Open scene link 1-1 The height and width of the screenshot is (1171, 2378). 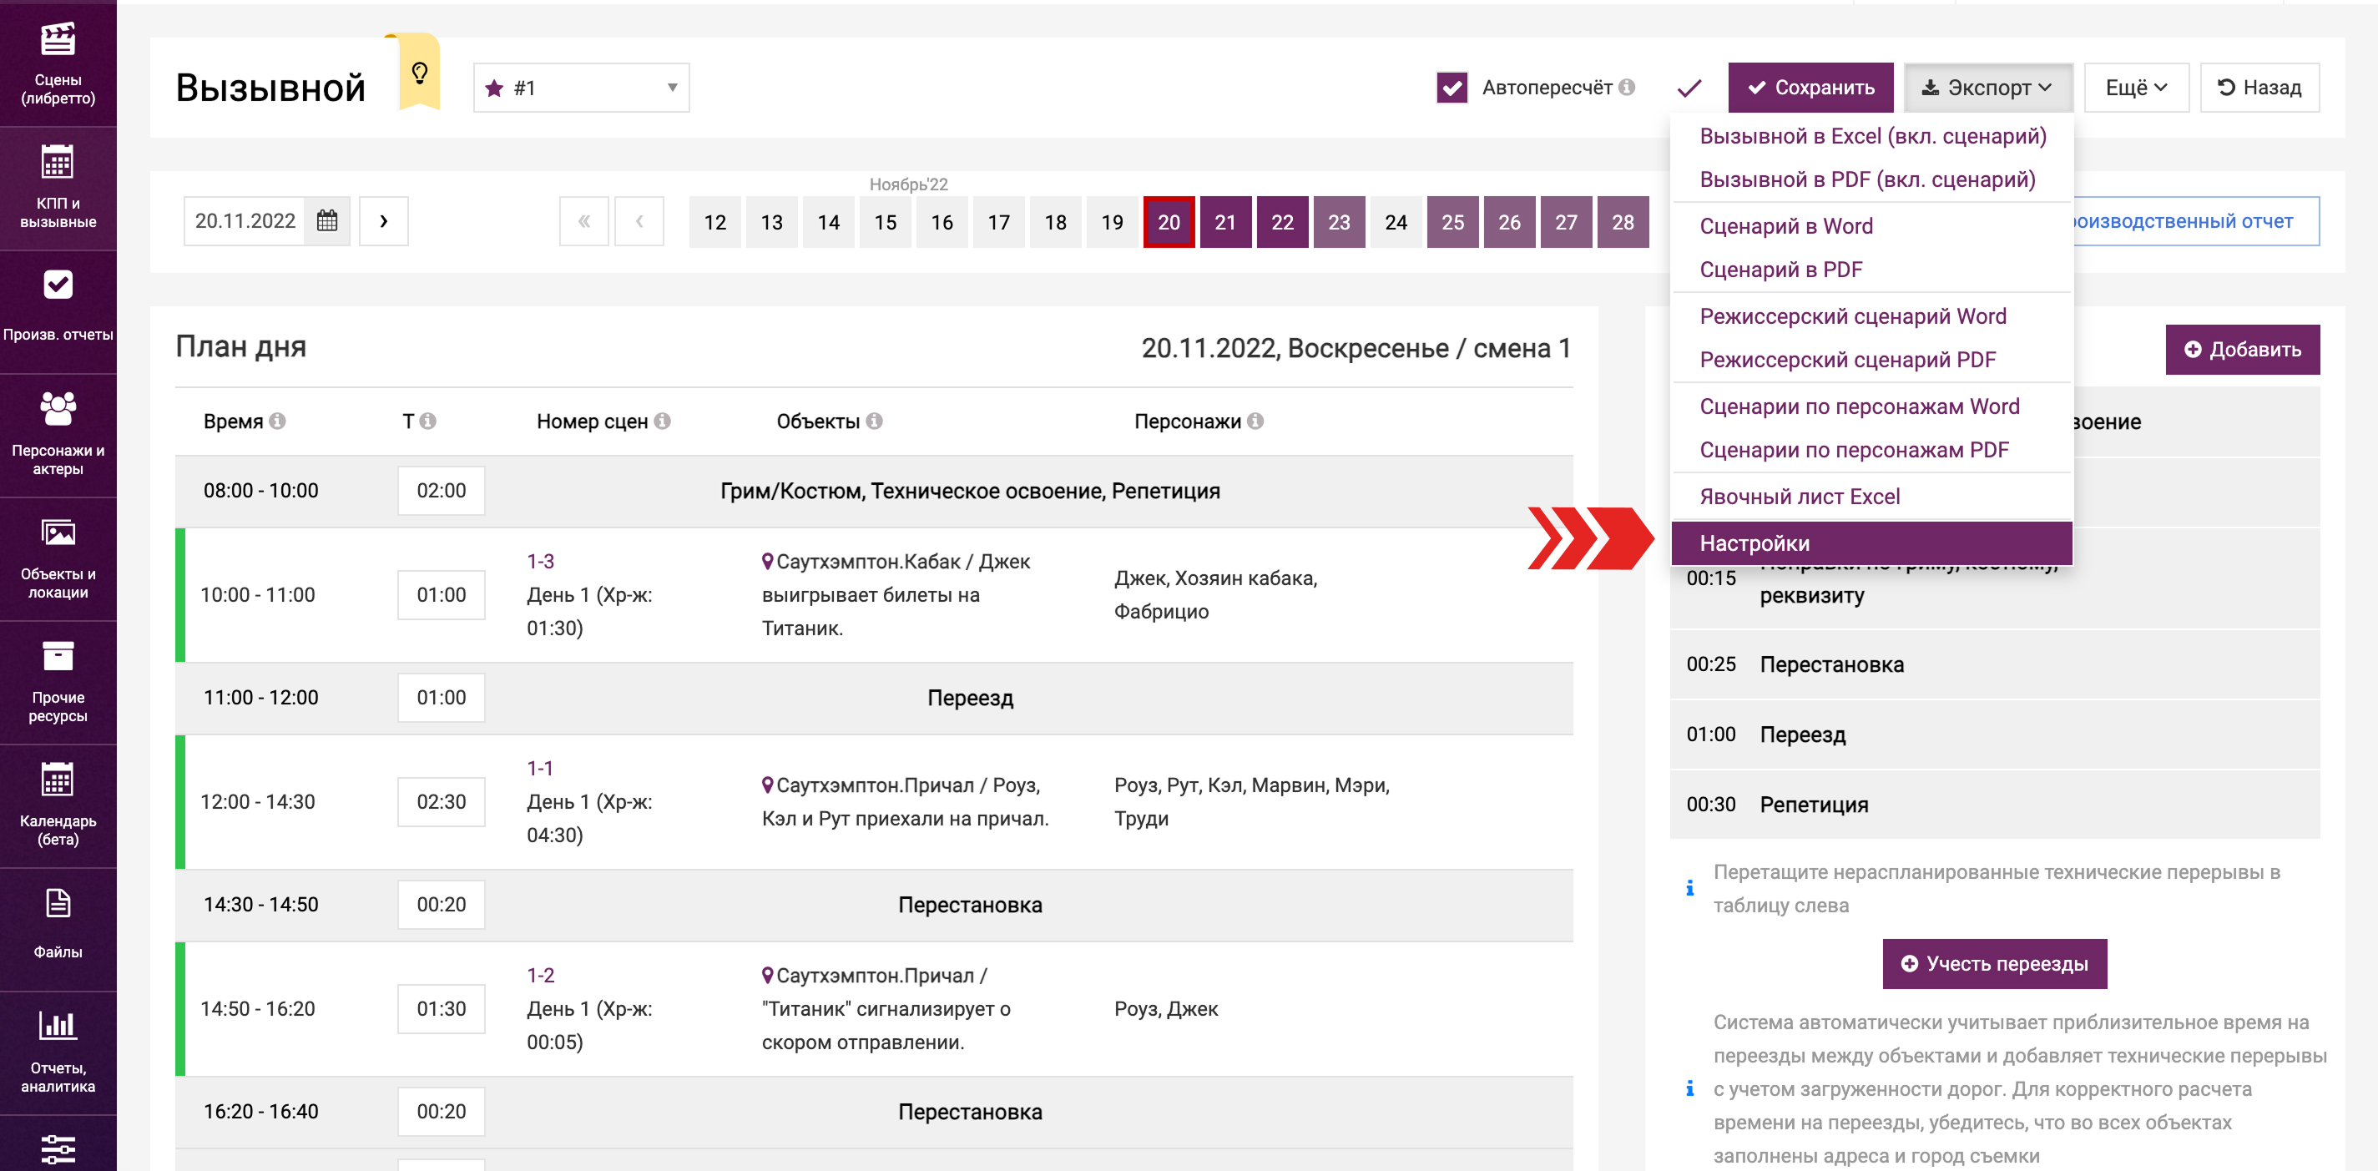540,768
